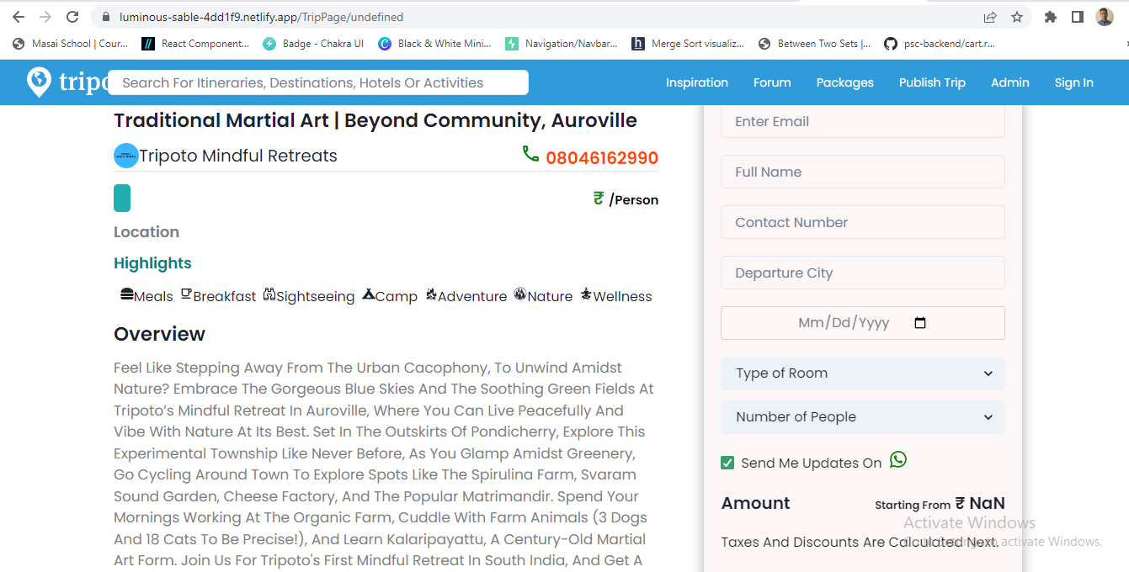Click the green phone icon

coord(530,154)
